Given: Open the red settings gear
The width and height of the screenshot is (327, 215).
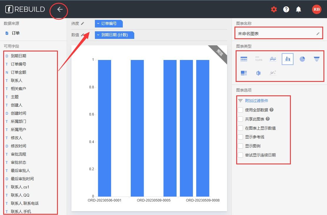Looking at the screenshot, I should [274, 9].
